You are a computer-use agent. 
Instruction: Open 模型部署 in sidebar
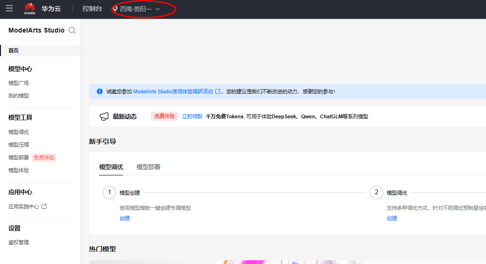(18, 157)
